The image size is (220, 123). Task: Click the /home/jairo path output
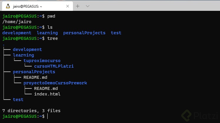[17, 21]
